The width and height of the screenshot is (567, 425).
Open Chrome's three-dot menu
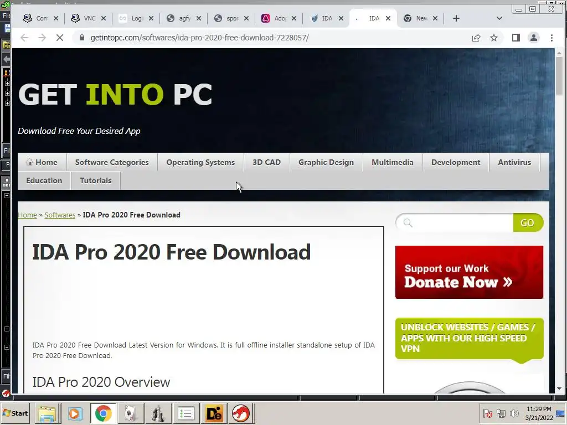pyautogui.click(x=551, y=38)
